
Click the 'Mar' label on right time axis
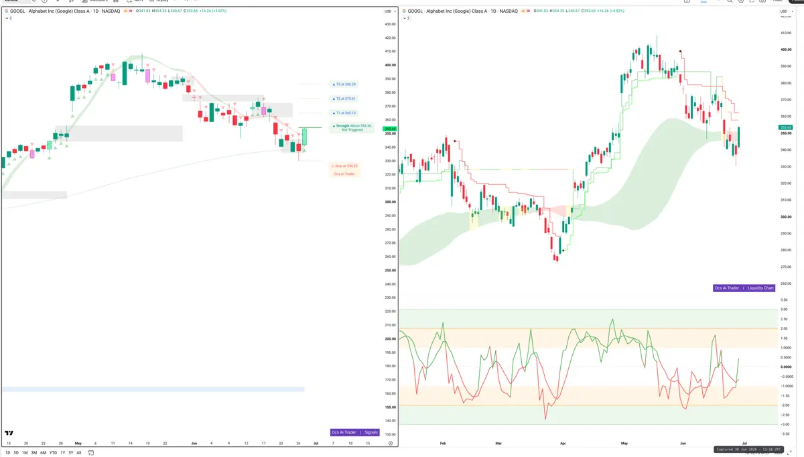click(x=499, y=443)
